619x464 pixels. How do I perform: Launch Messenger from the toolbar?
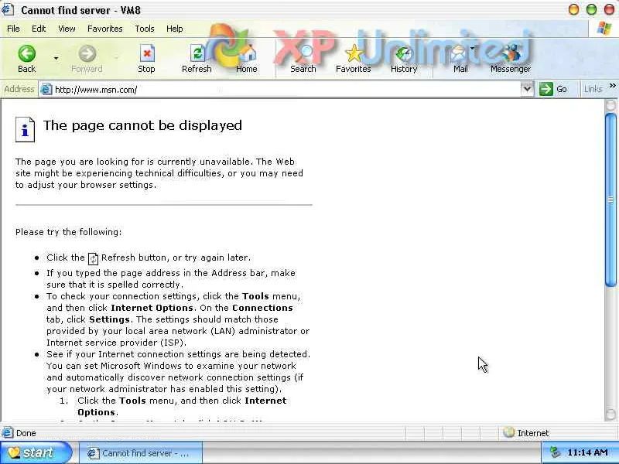coord(511,59)
